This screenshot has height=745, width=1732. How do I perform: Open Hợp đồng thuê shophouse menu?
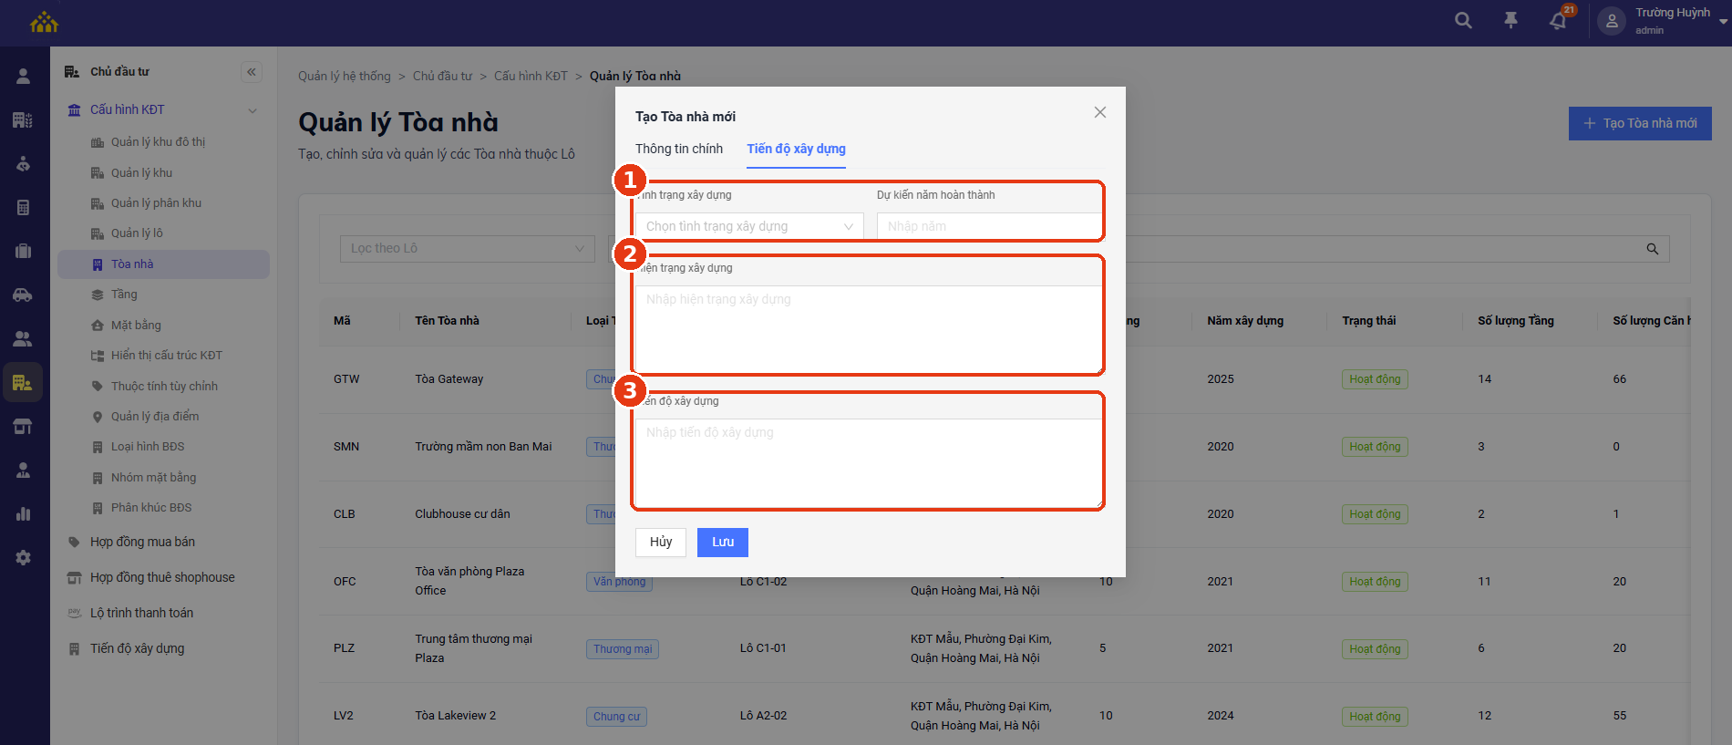162,577
